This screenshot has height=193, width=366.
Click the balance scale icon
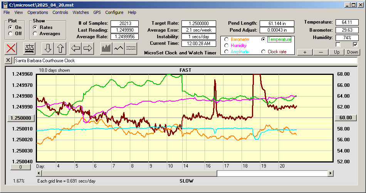point(29,48)
